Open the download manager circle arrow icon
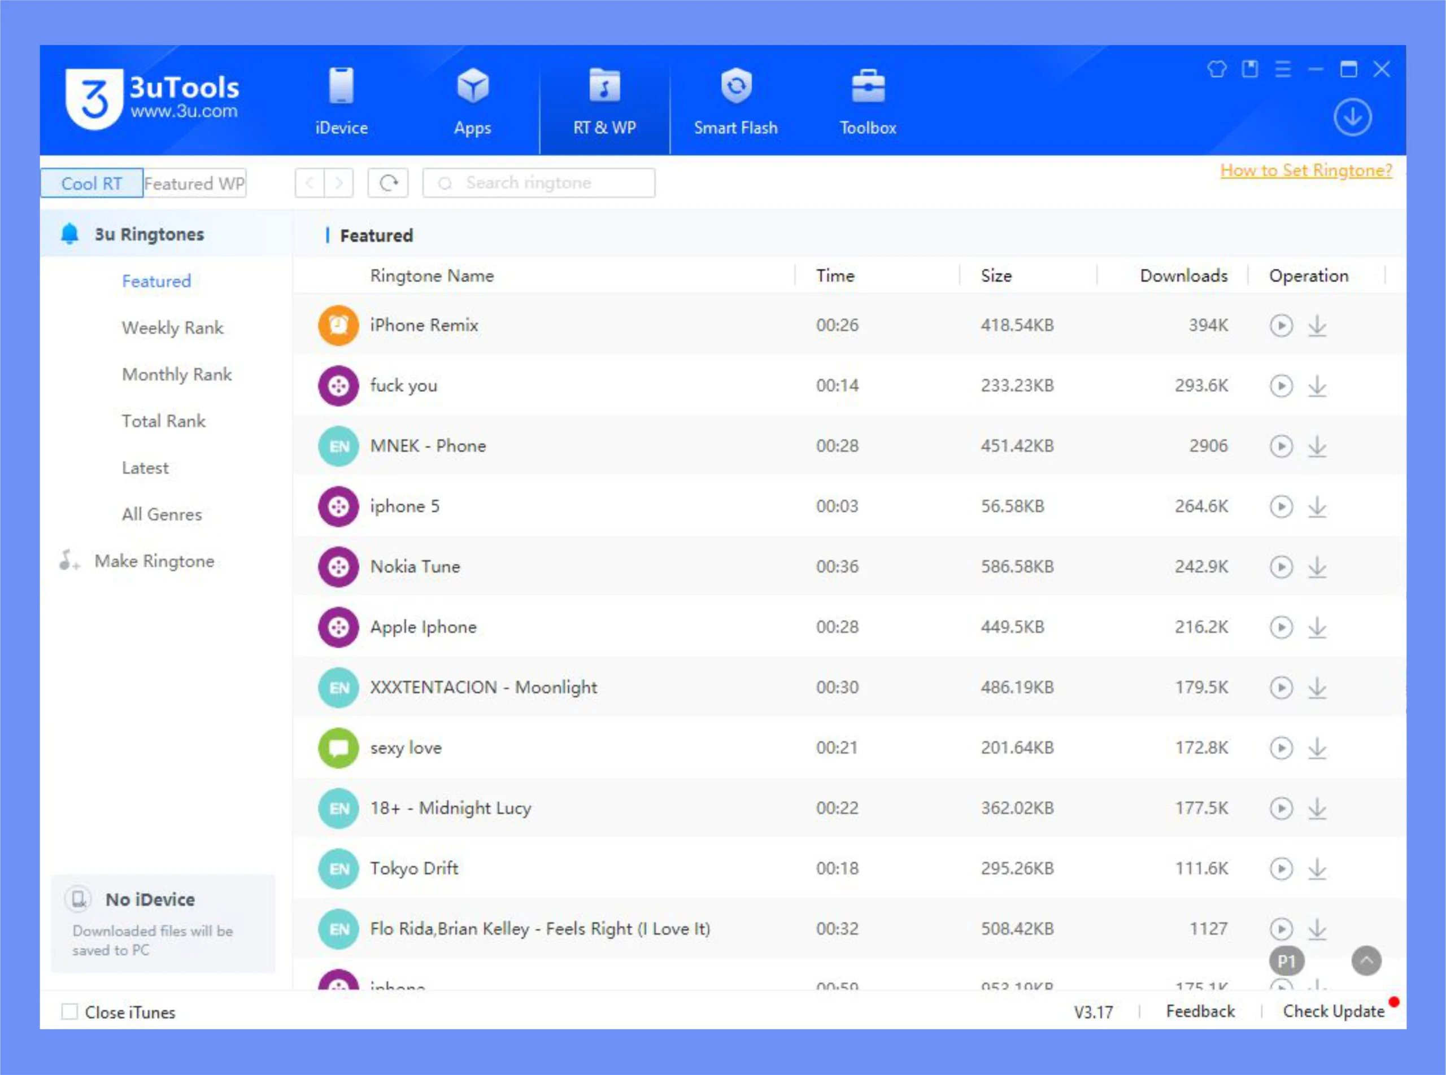The width and height of the screenshot is (1446, 1075). [1352, 118]
